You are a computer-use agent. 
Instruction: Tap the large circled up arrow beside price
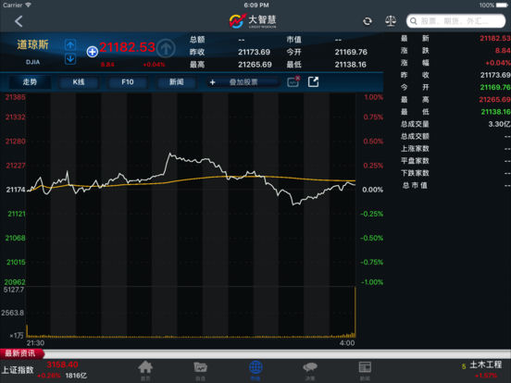(166, 48)
